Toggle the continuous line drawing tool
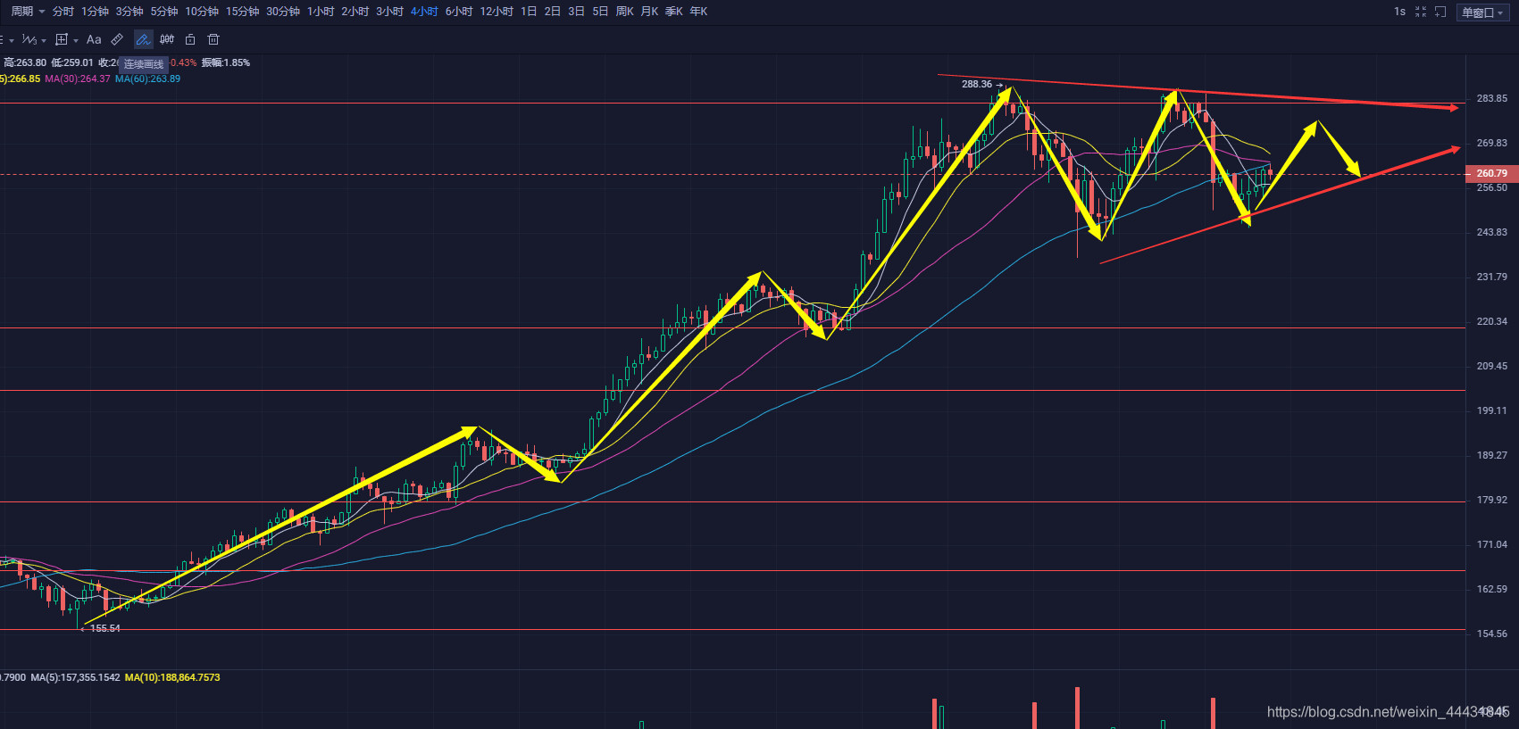This screenshot has width=1519, height=729. tap(143, 39)
